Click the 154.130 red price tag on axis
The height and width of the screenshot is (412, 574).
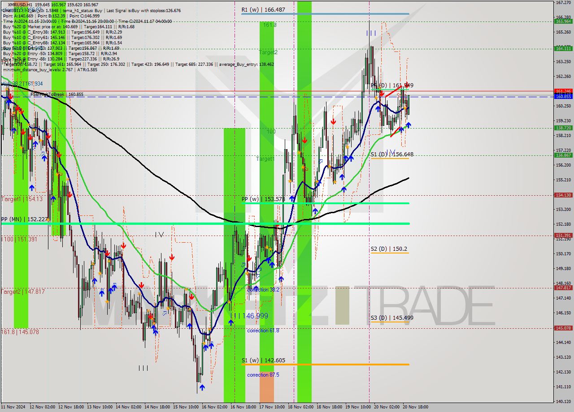click(563, 195)
